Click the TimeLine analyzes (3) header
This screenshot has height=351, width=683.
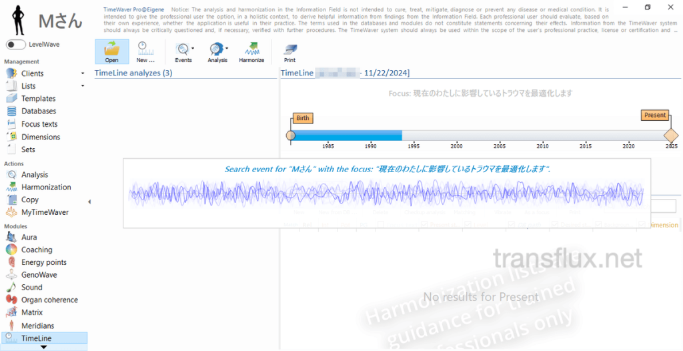point(133,73)
